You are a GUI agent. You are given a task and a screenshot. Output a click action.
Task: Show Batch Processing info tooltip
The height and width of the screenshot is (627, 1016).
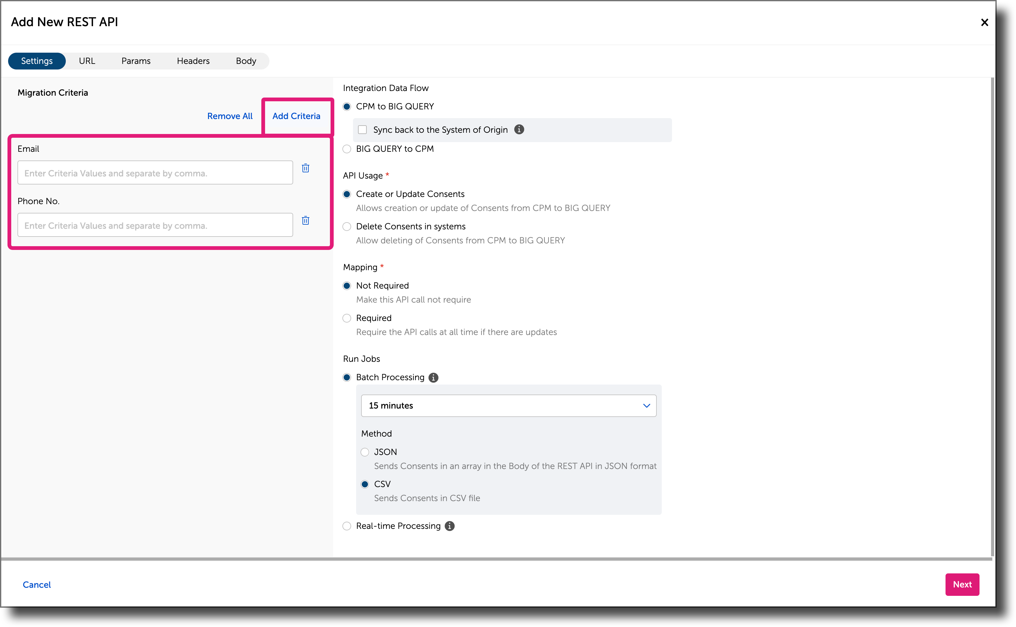[x=433, y=378]
